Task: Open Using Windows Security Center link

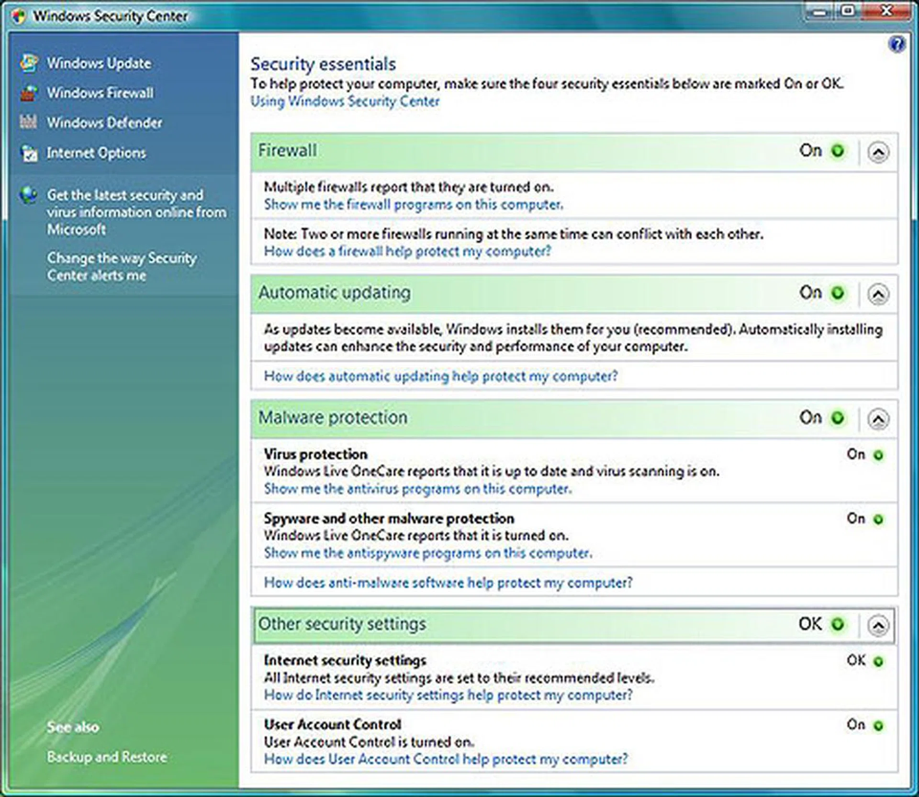Action: tap(345, 101)
